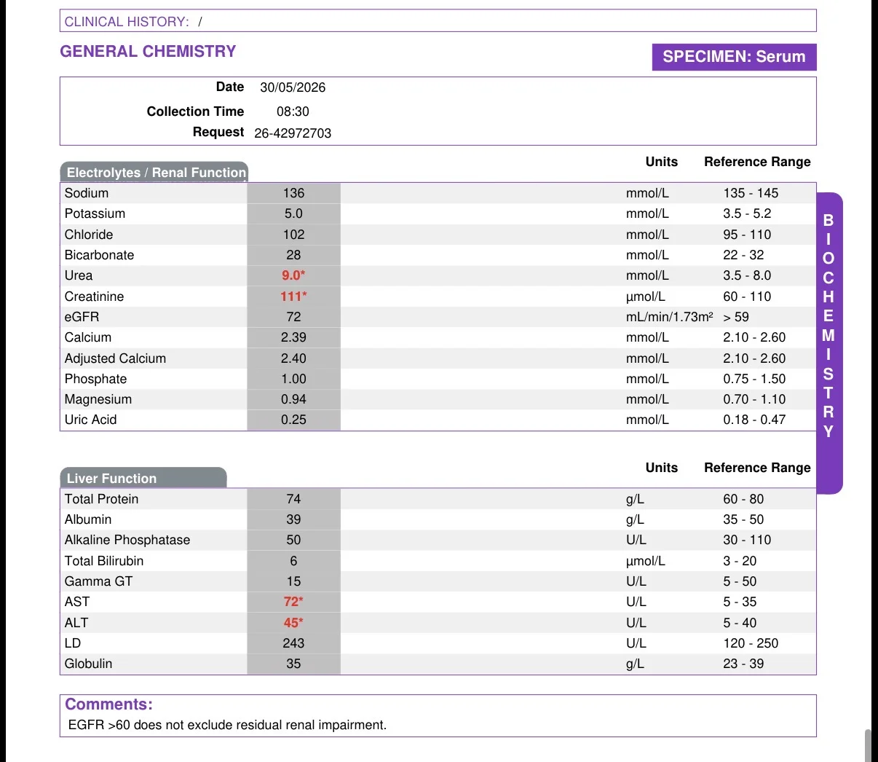Click the date 30/05/2026

pyautogui.click(x=293, y=87)
